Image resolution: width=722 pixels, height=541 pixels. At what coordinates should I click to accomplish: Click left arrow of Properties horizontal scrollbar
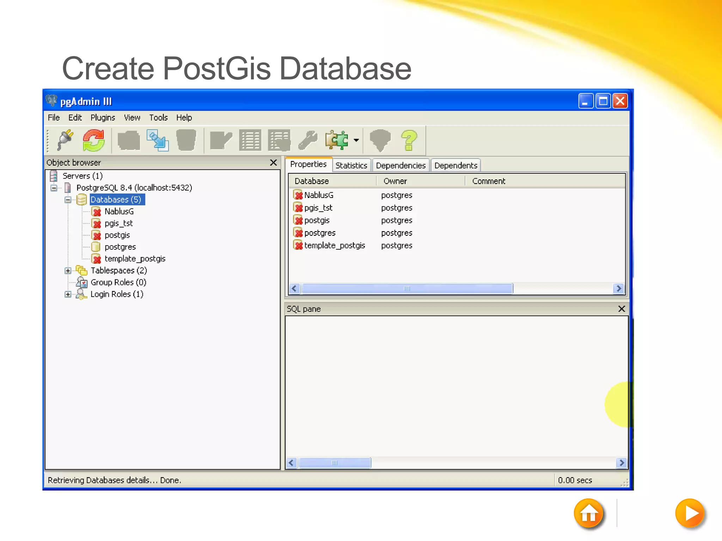pyautogui.click(x=294, y=288)
